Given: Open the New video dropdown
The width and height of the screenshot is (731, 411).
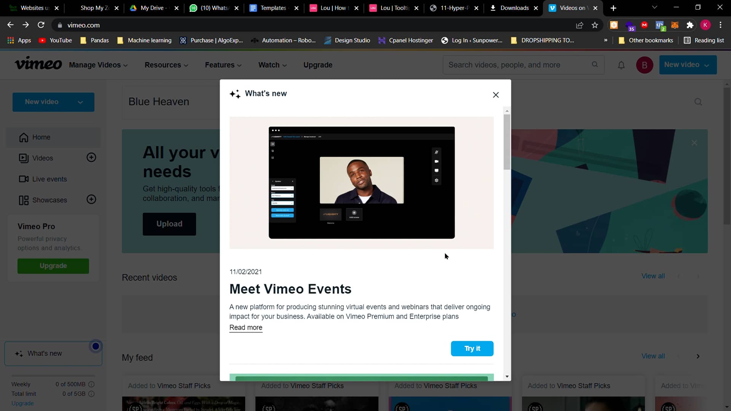Looking at the screenshot, I should point(688,65).
